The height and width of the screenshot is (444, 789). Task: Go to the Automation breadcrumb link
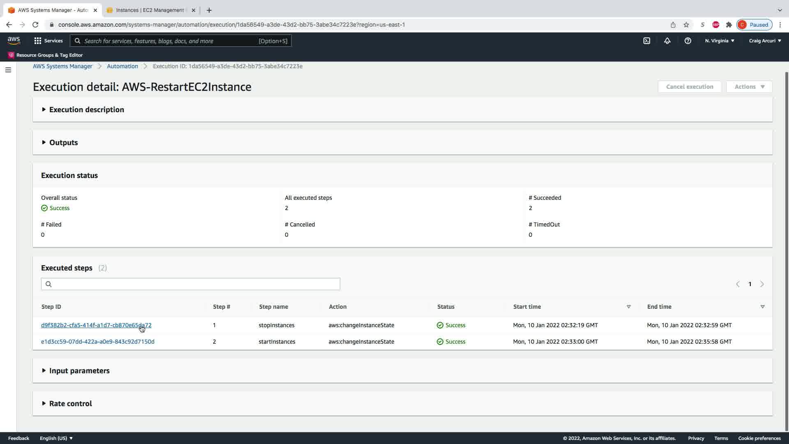click(x=122, y=66)
